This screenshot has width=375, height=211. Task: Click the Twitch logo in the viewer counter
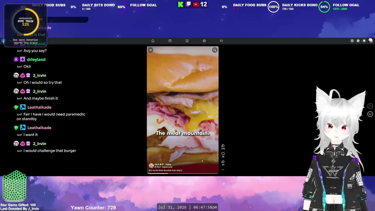point(188,4)
